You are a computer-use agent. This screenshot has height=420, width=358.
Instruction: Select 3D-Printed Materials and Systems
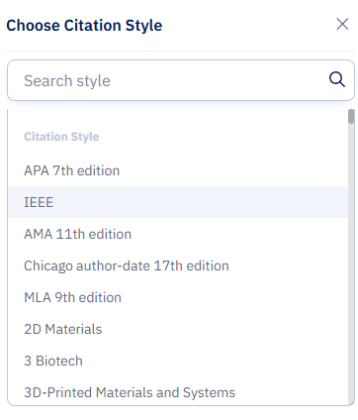[178, 391]
